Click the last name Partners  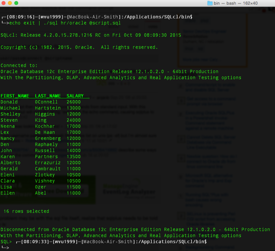pos(46,157)
